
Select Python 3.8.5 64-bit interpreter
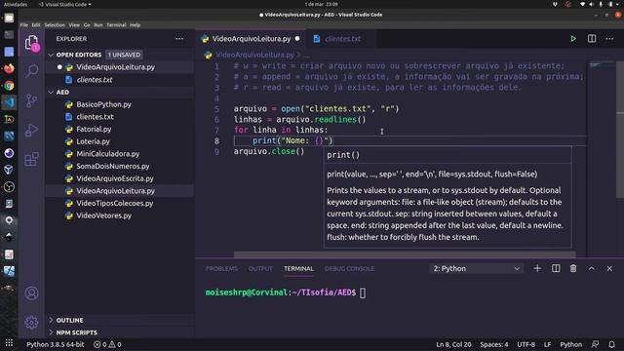point(56,344)
